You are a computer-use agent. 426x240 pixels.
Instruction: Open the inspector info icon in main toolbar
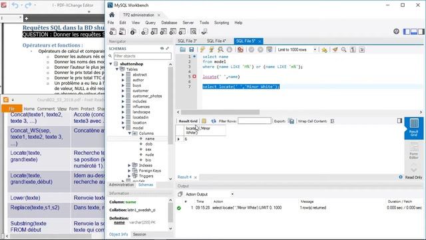point(133,31)
